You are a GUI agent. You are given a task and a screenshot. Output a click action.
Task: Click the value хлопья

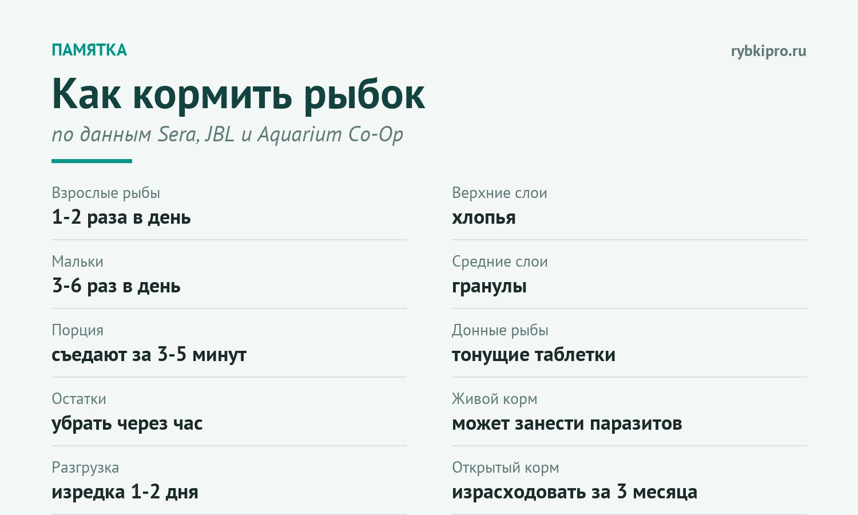click(x=483, y=217)
